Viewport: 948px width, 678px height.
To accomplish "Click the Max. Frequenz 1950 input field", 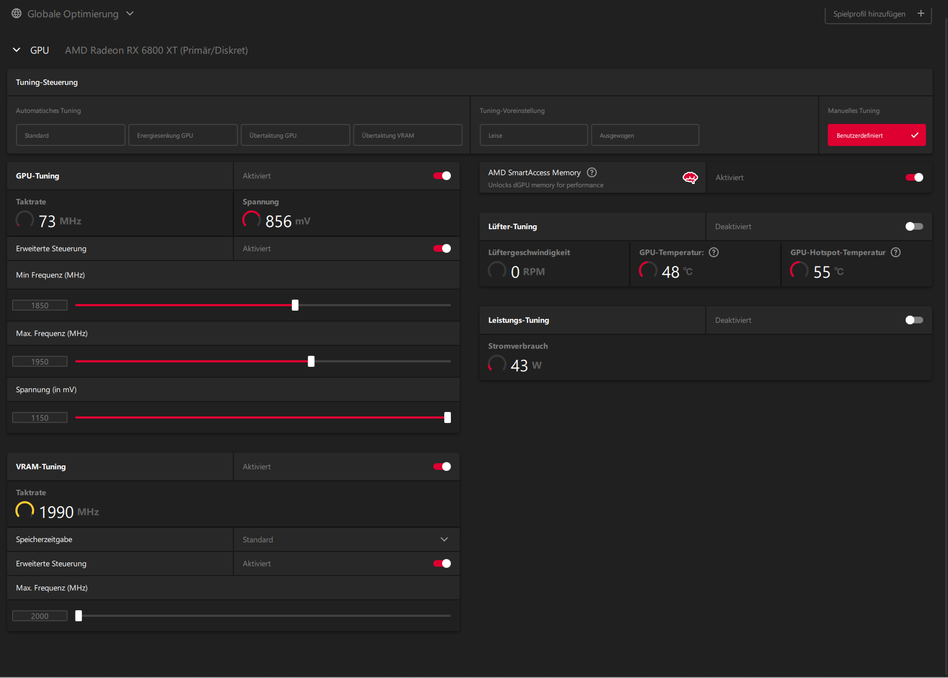I will click(x=40, y=361).
